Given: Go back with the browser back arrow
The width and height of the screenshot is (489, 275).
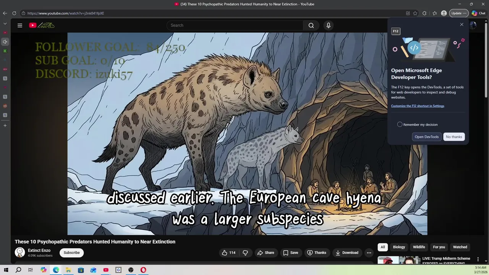Looking at the screenshot, I should pyautogui.click(x=5, y=13).
